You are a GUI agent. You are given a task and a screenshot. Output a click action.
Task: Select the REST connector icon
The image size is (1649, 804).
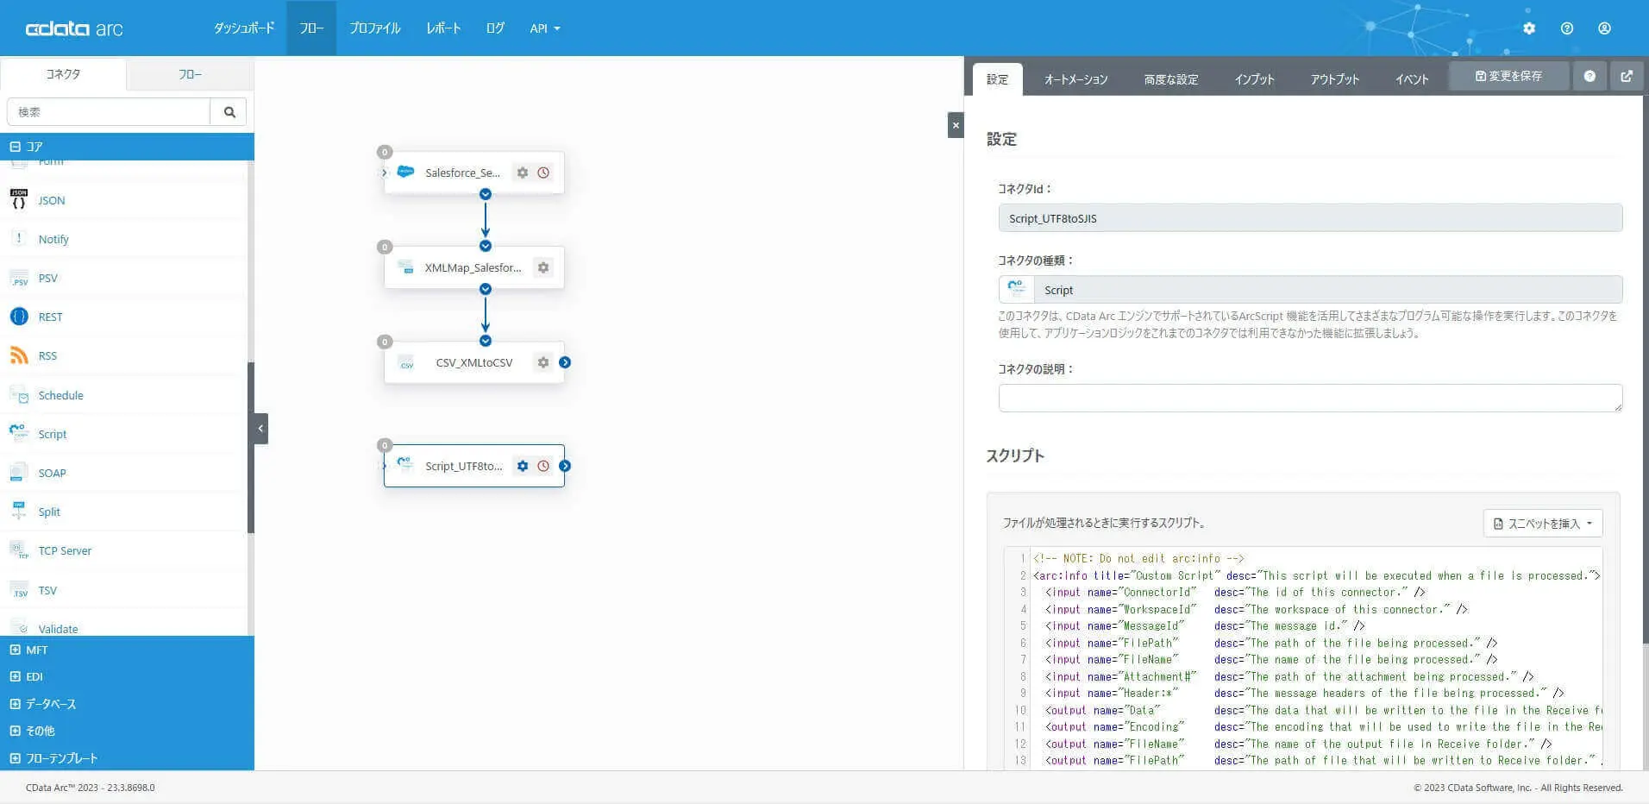tap(19, 317)
